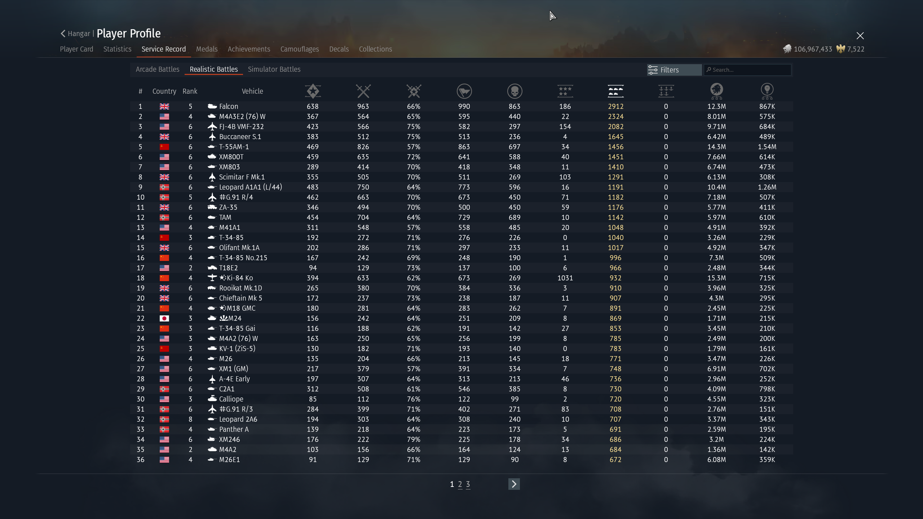Switch to Arcade Battles tab
923x519 pixels.
click(158, 69)
